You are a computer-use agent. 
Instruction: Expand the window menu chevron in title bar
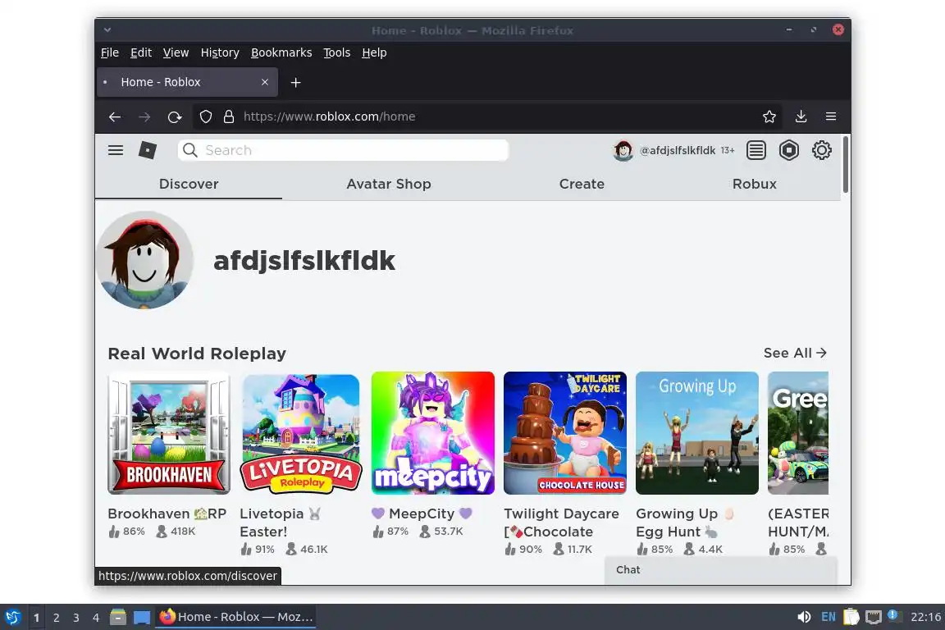107,30
